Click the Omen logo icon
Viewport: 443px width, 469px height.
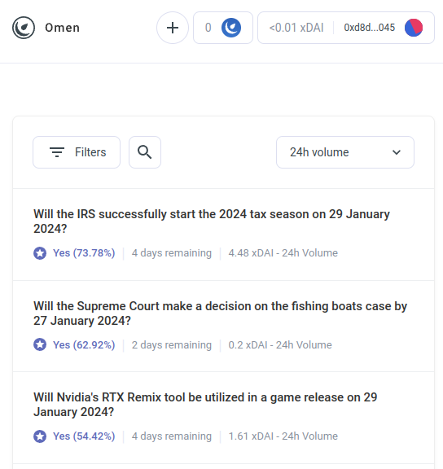coord(24,28)
